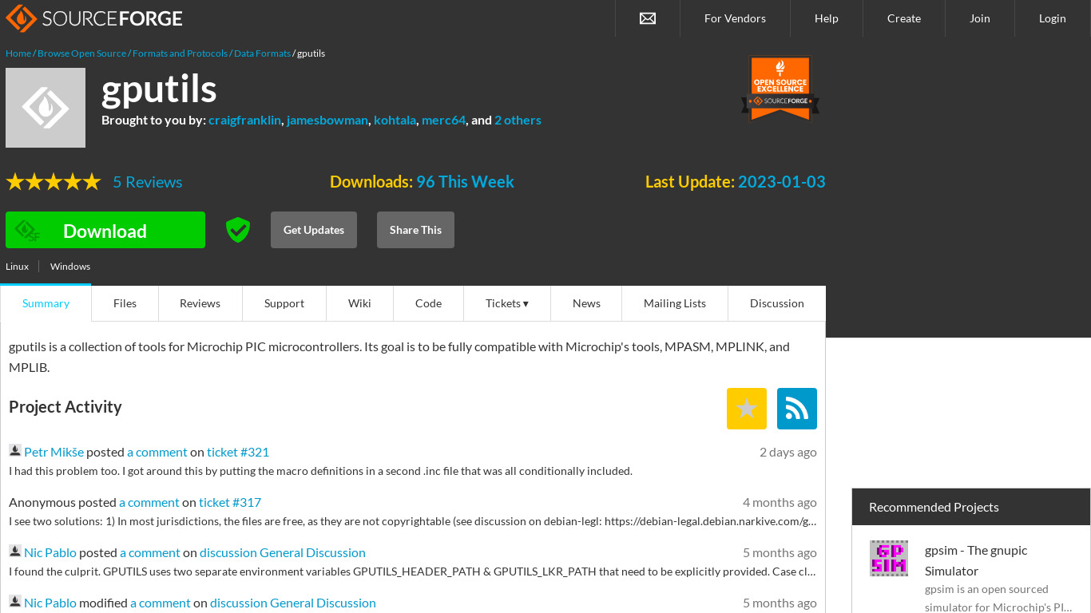Select the Linux platform label

[x=17, y=267]
